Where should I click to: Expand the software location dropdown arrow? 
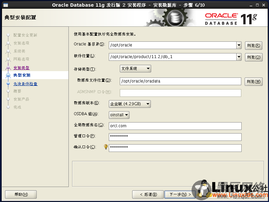click(239, 57)
